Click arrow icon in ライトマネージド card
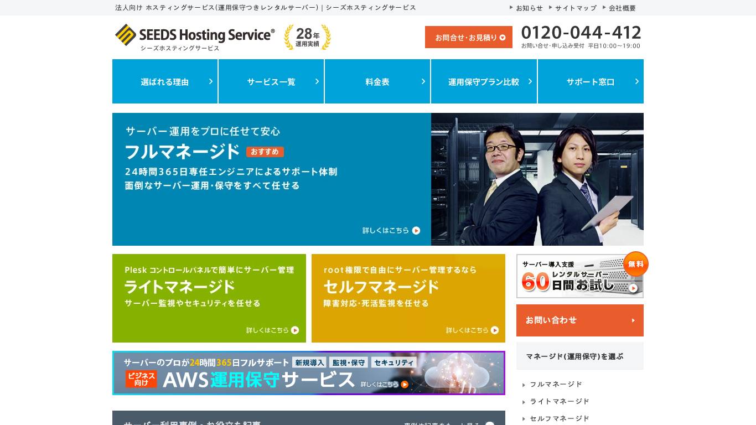 coord(295,330)
